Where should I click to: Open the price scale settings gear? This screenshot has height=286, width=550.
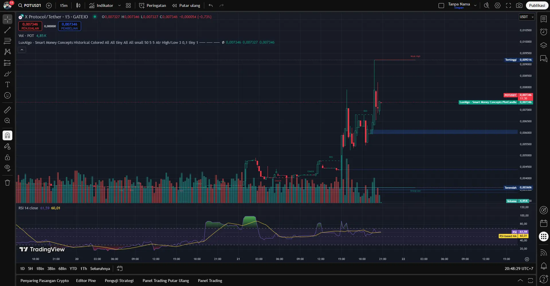(x=527, y=259)
